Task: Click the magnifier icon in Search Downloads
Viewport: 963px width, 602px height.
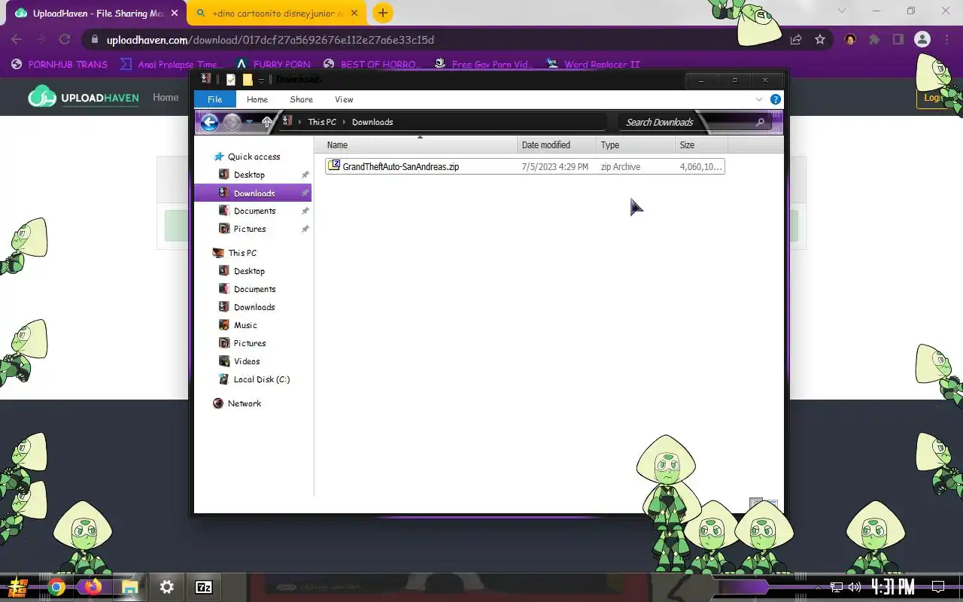Action: (760, 122)
